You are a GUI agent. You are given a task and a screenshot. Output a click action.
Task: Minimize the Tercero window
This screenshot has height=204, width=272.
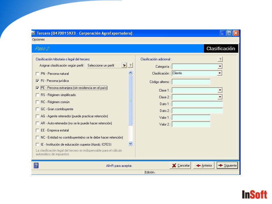(x=223, y=33)
